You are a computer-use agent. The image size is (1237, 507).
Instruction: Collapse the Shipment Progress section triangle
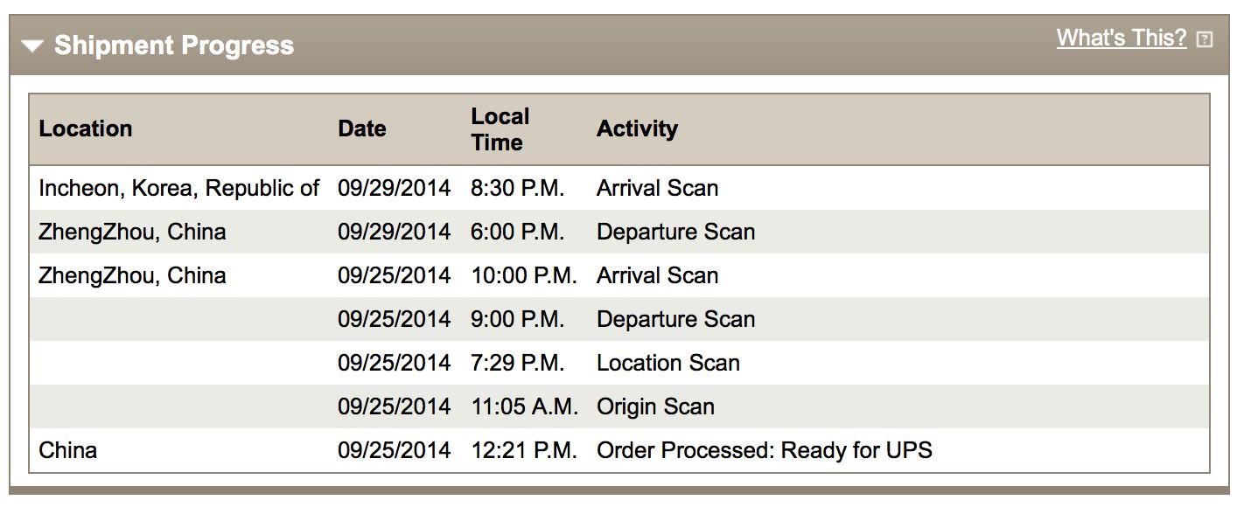[x=32, y=46]
